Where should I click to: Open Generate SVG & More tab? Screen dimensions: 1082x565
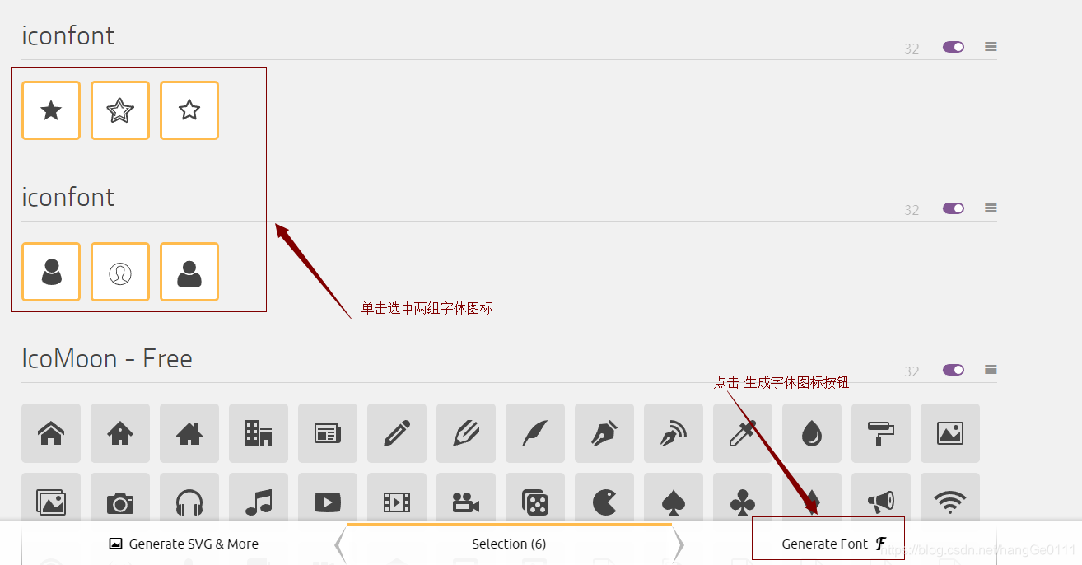pyautogui.click(x=184, y=544)
